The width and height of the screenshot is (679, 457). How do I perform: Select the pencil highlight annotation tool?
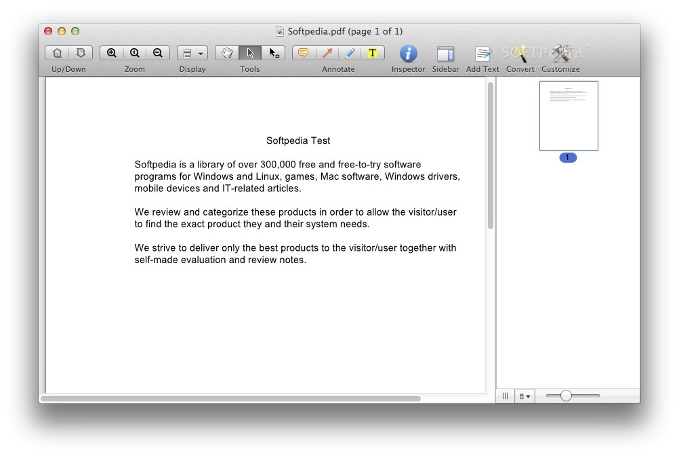[x=350, y=53]
